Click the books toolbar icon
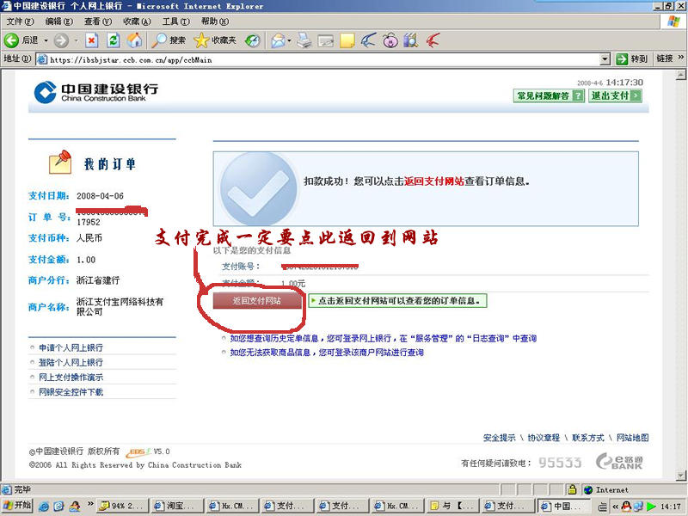 [411, 40]
